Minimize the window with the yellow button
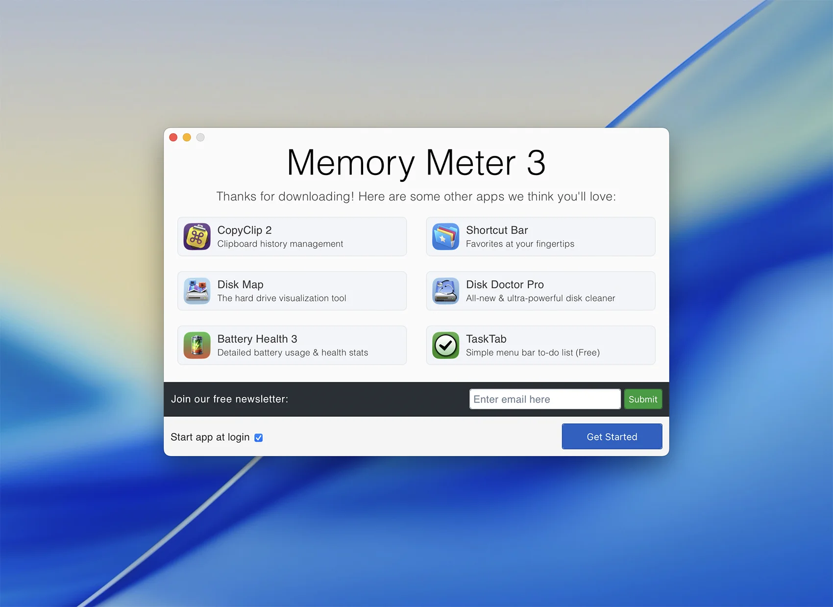 coord(187,137)
